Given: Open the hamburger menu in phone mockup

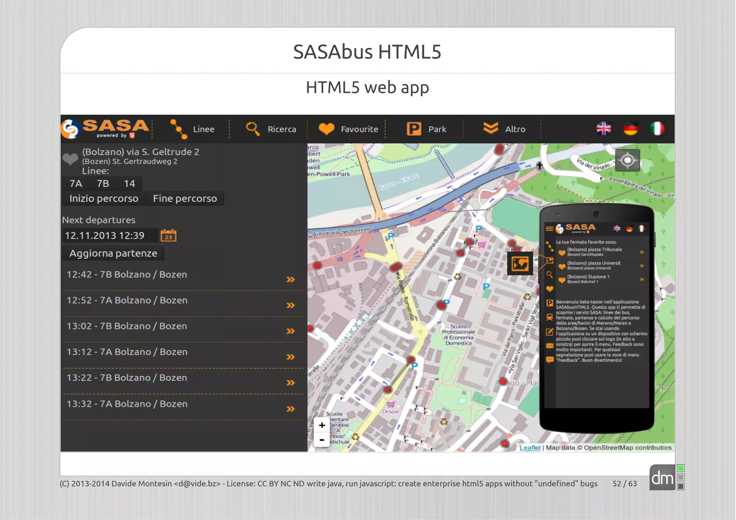Looking at the screenshot, I should [549, 229].
